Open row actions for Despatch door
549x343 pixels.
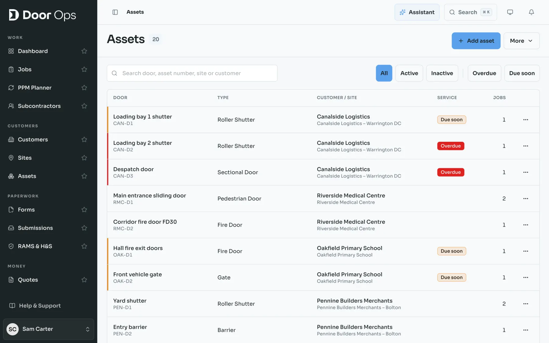click(x=526, y=172)
